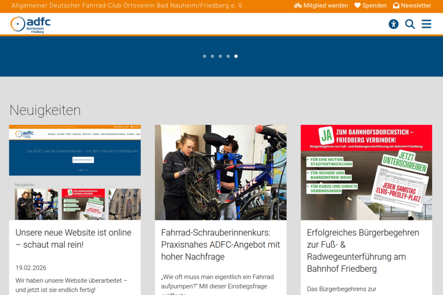Open the "Fahrrad-Schrauberinnenkurs" article headline
Image resolution: width=443 pixels, height=295 pixels.
click(x=220, y=245)
